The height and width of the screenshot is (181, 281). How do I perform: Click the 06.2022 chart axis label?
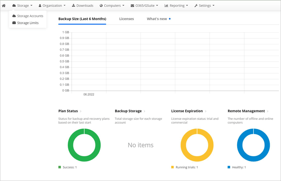point(89,94)
